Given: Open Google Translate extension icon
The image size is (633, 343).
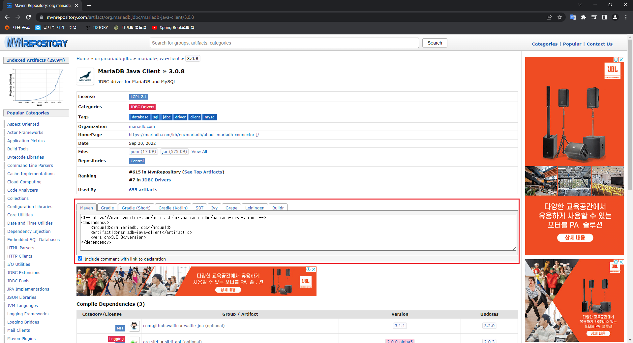Looking at the screenshot, I should [x=573, y=17].
